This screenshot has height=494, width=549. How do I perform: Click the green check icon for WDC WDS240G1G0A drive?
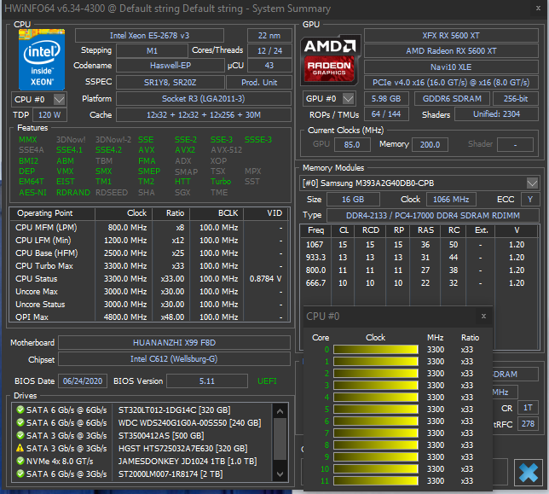[20, 422]
